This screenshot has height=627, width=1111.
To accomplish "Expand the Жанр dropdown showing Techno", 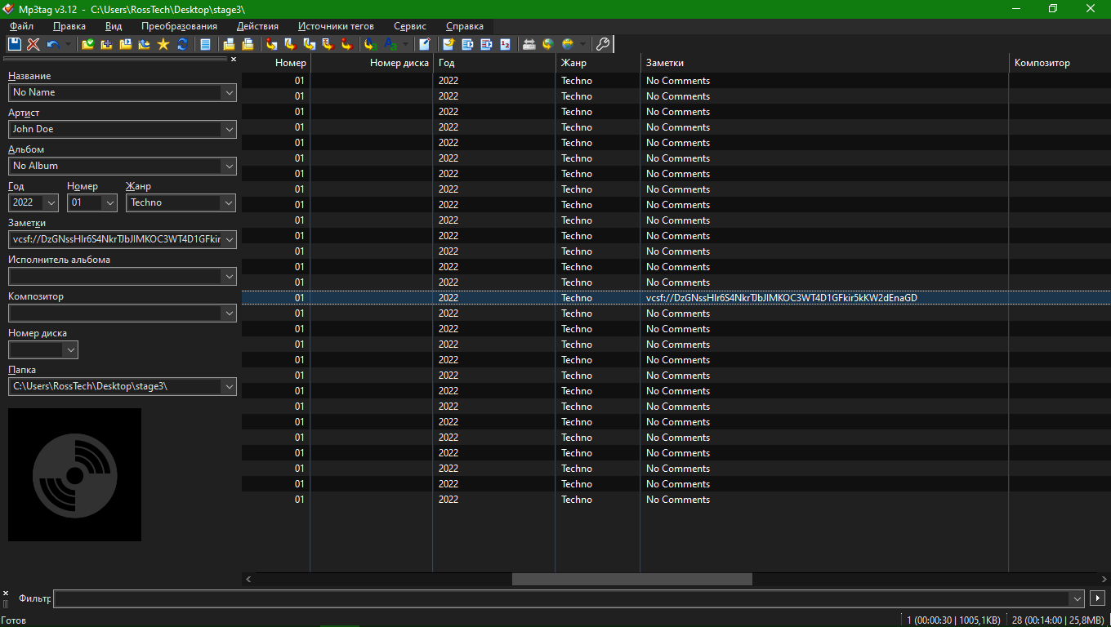I will point(228,202).
